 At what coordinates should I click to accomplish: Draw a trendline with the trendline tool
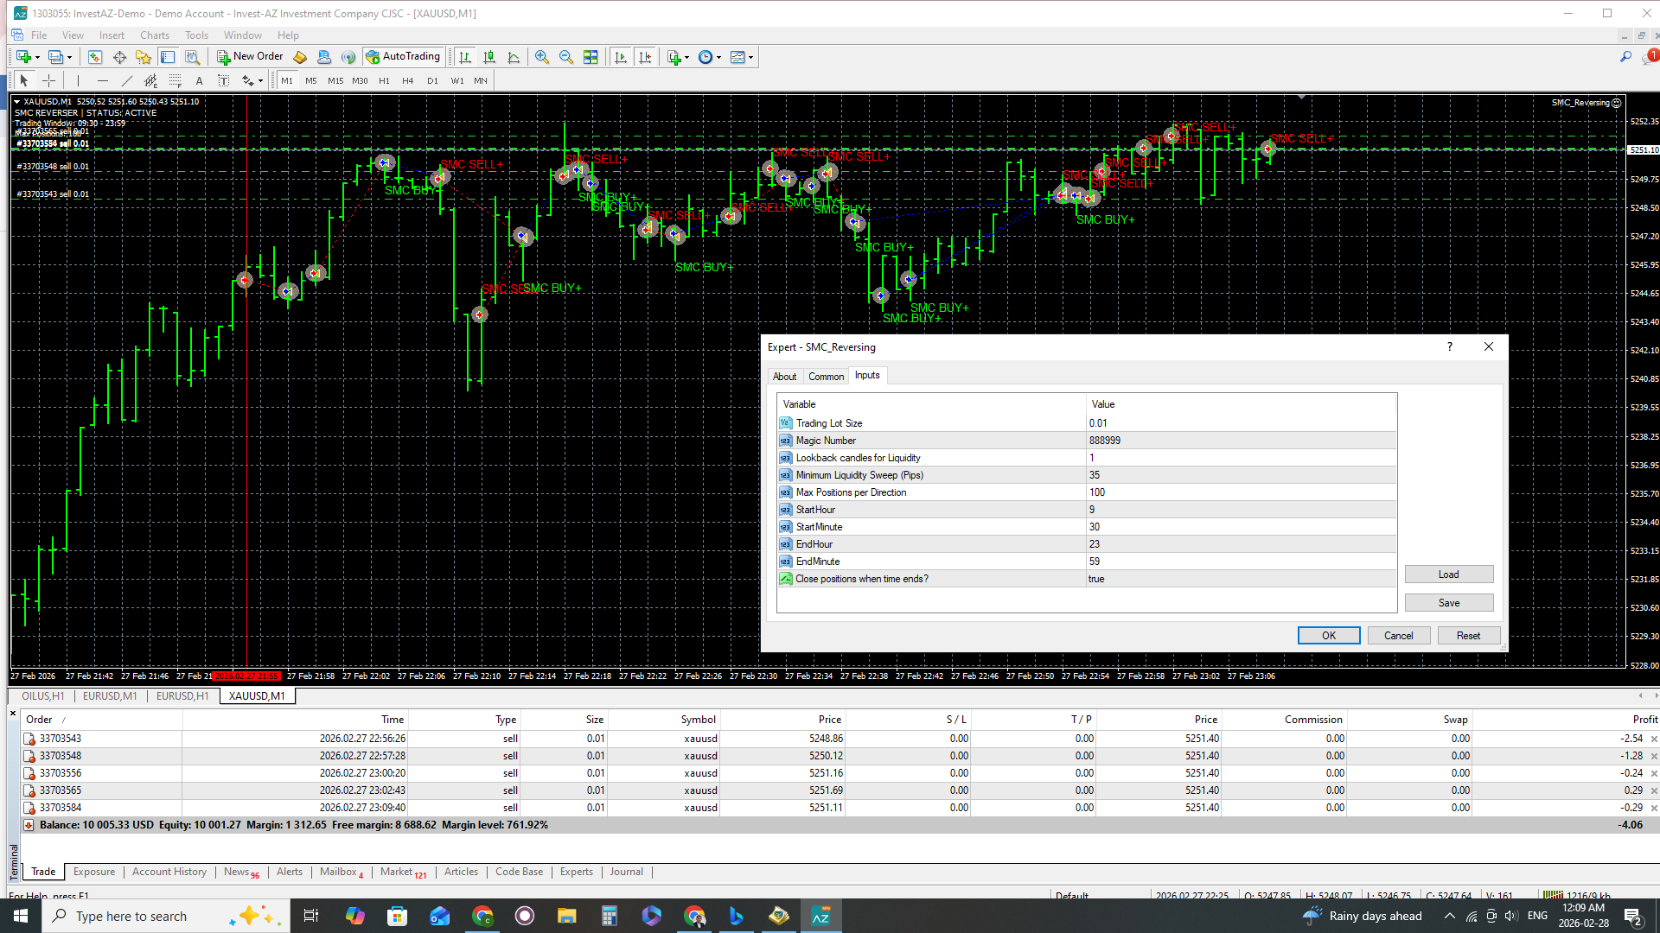pos(127,80)
